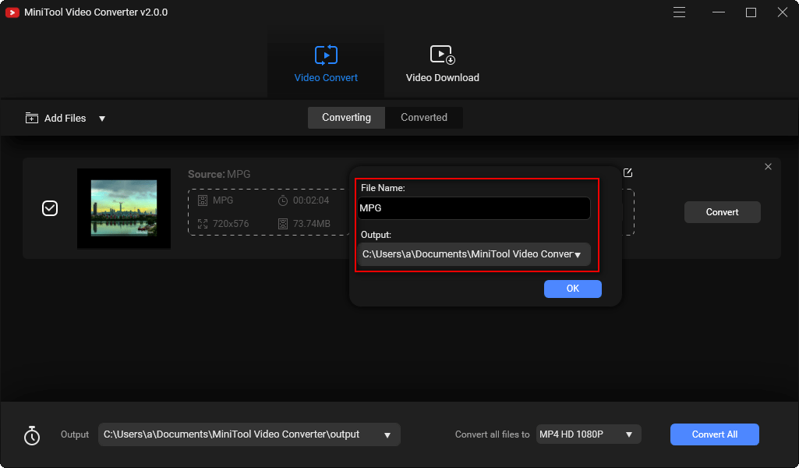The height and width of the screenshot is (468, 799).
Task: Open the Output folder dropdown in dialog
Action: (578, 254)
